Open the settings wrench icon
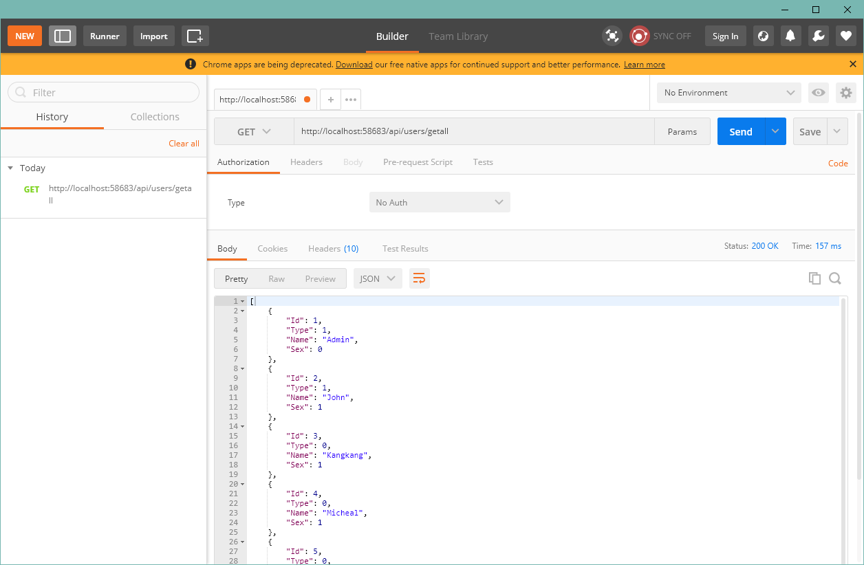Screen dimensions: 864x565 pos(819,36)
